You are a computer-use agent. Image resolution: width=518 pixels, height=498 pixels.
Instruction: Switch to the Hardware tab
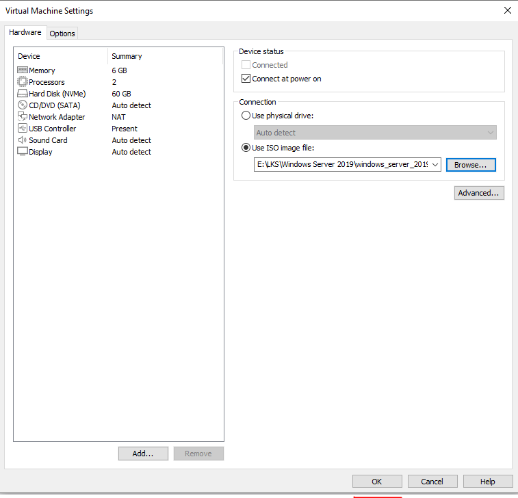[25, 32]
